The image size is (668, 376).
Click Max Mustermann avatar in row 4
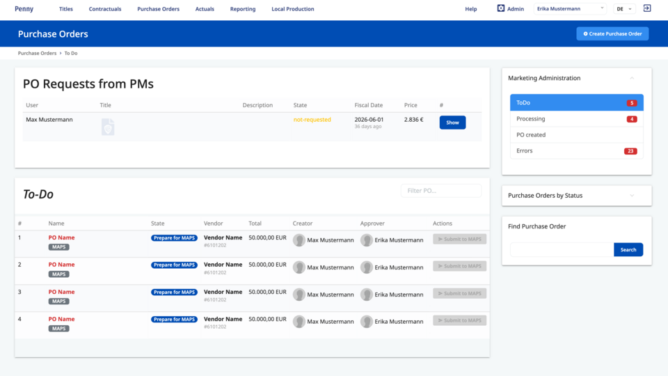(x=299, y=322)
